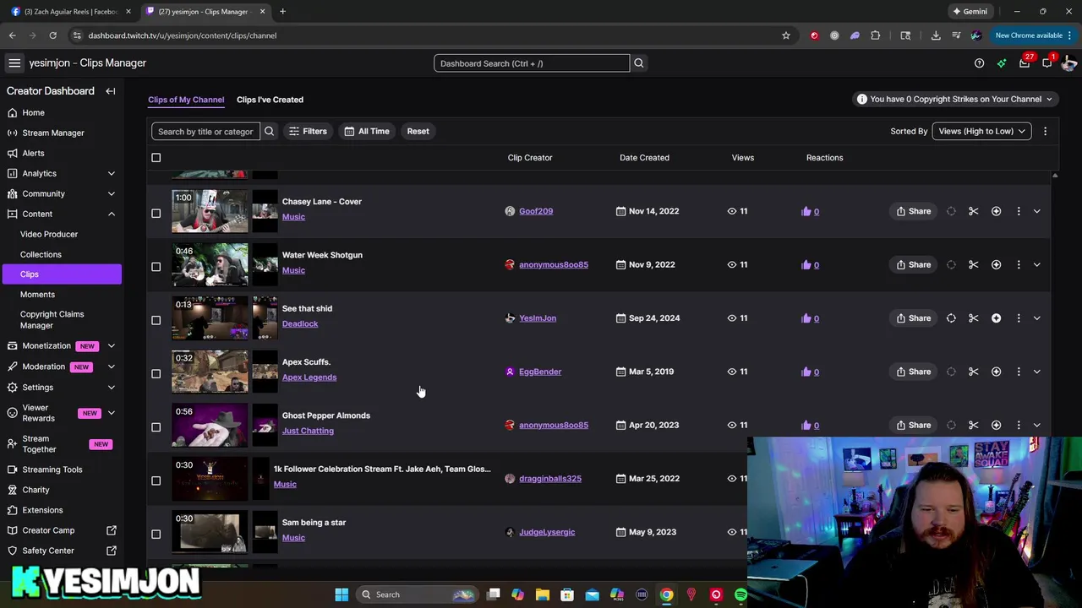
Task: Collapse the Creator Dashboard sidebar arrow
Action: pos(111,91)
